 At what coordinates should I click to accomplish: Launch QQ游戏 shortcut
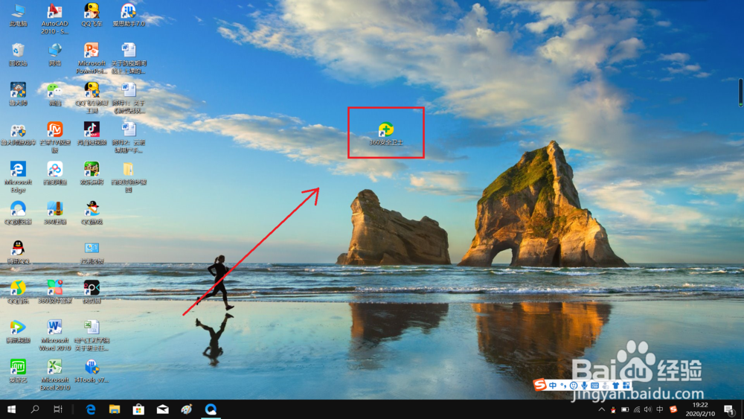(92, 213)
